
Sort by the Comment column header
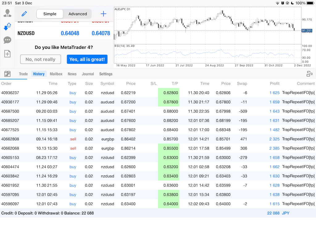point(306,83)
